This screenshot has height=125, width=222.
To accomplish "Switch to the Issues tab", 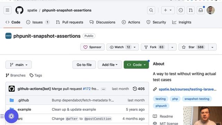I will coord(38,22).
